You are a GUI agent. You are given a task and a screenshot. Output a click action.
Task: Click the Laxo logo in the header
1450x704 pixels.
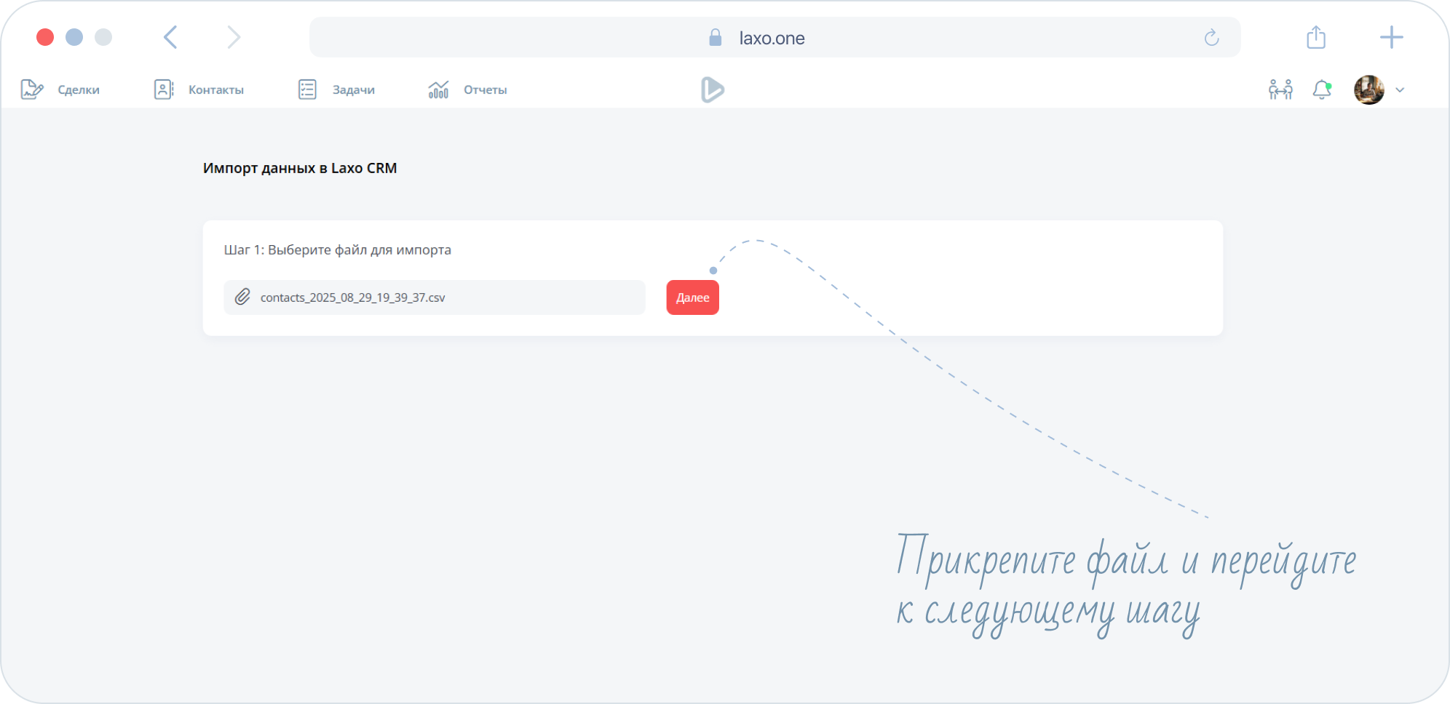tap(712, 89)
